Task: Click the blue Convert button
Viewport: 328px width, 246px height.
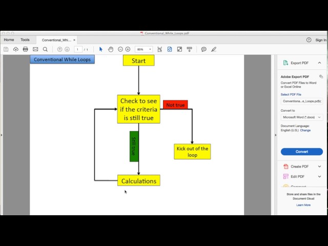Action: coord(302,152)
